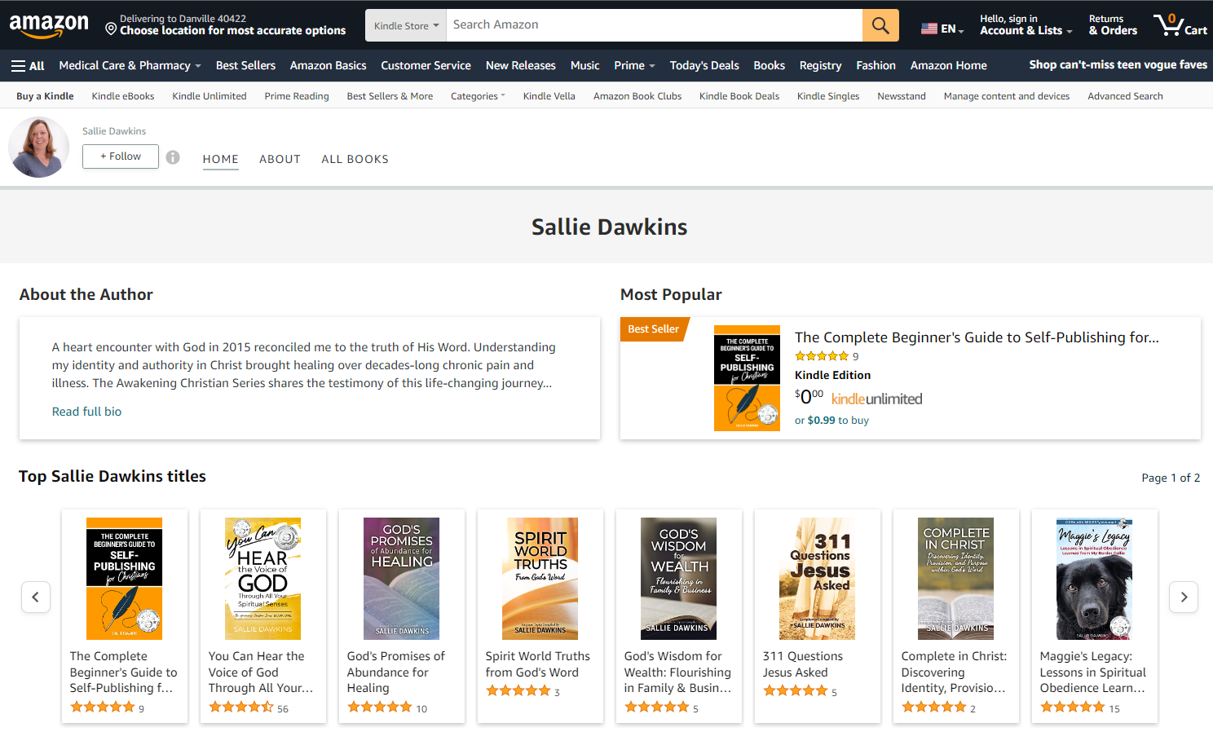
Task: Go to previous carousel page arrow
Action: 35,597
